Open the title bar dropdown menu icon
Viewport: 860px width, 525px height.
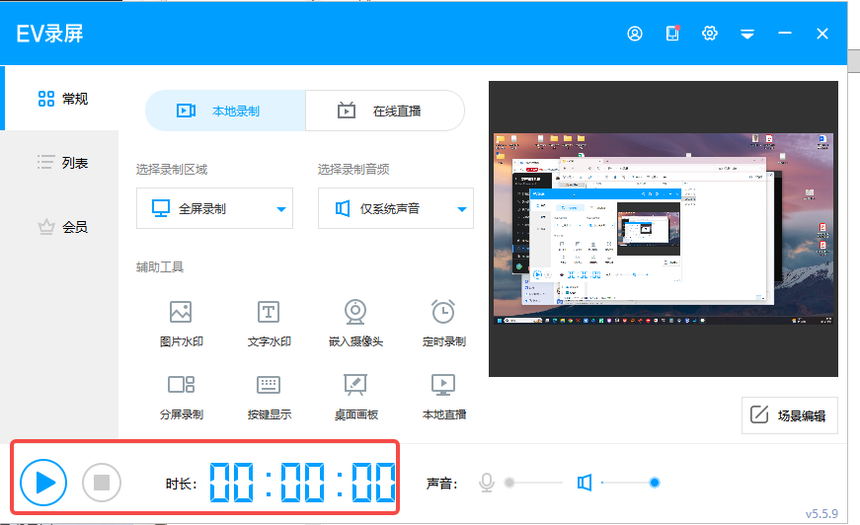(x=747, y=35)
